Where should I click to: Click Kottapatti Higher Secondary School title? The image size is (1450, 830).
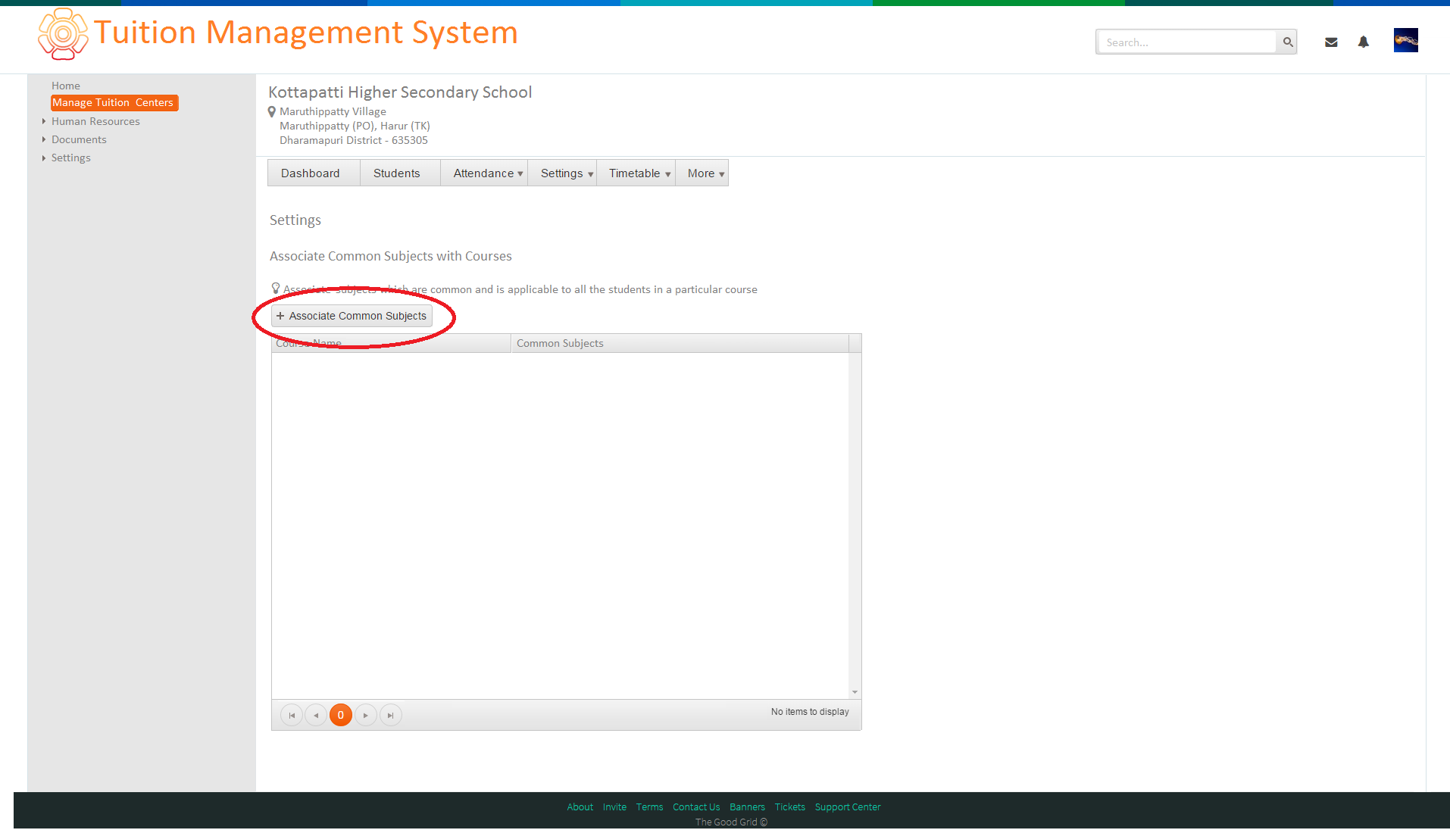click(x=400, y=92)
